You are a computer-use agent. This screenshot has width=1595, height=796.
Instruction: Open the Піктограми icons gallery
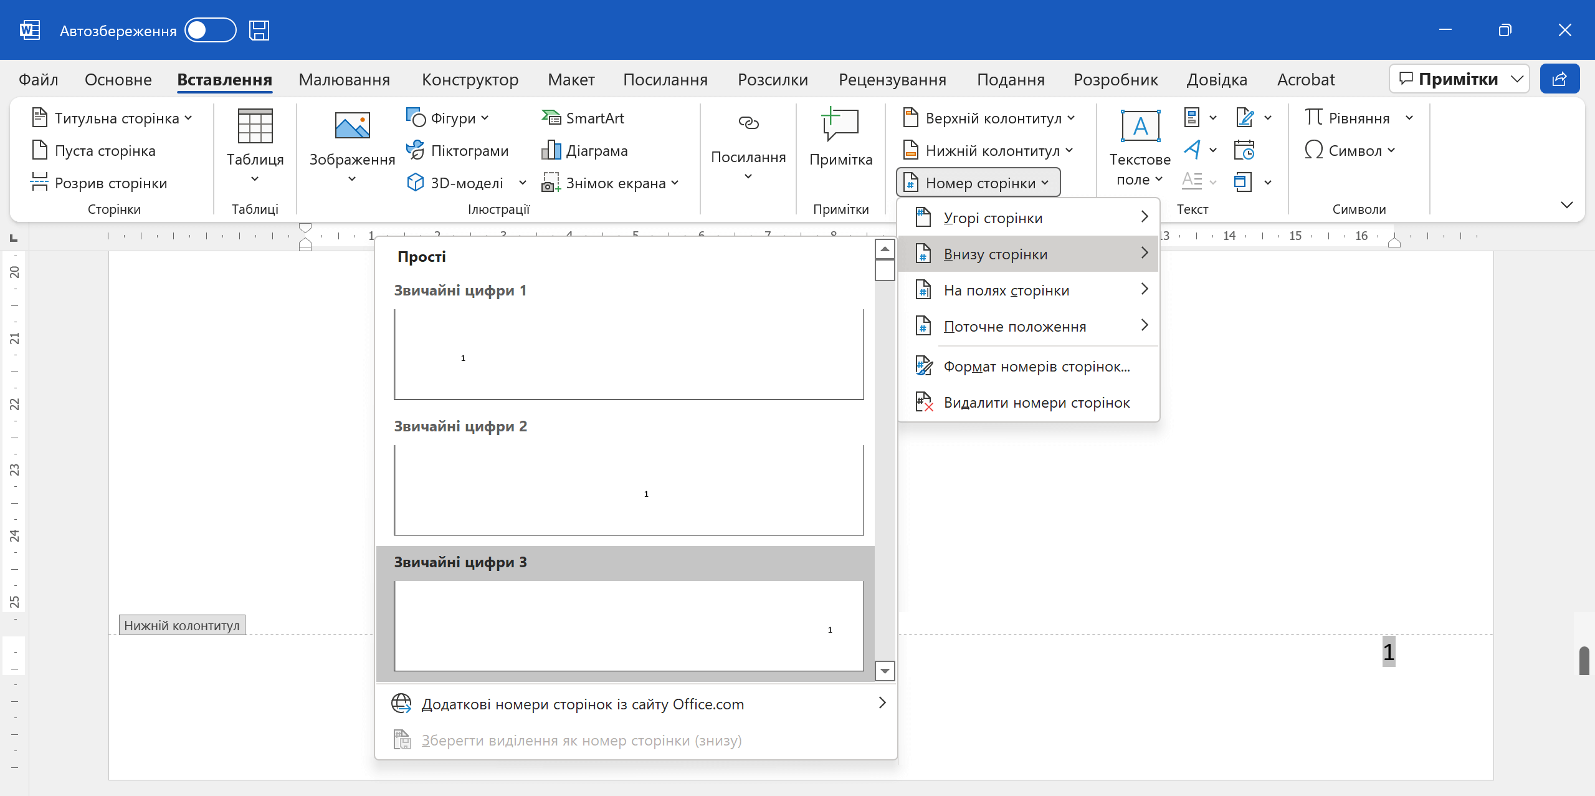click(458, 150)
